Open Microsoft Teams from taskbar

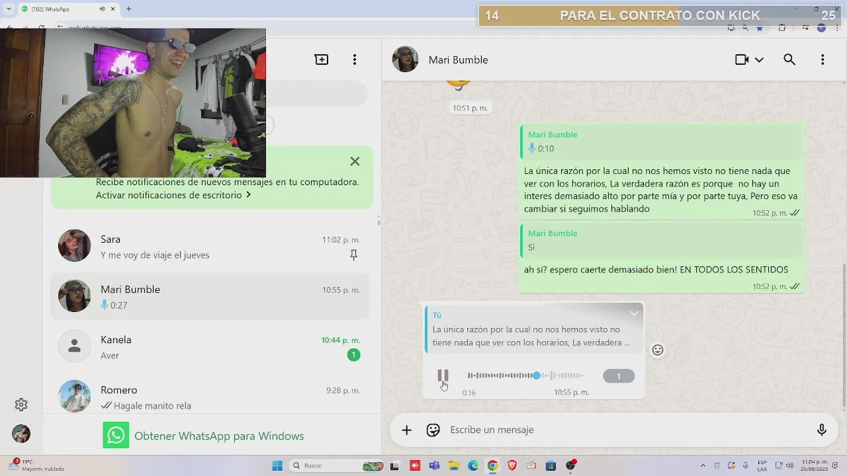coord(434,465)
